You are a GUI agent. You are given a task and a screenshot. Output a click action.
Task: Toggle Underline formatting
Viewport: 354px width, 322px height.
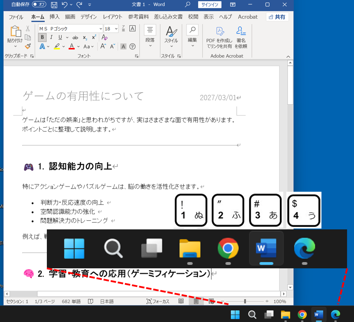coord(60,37)
